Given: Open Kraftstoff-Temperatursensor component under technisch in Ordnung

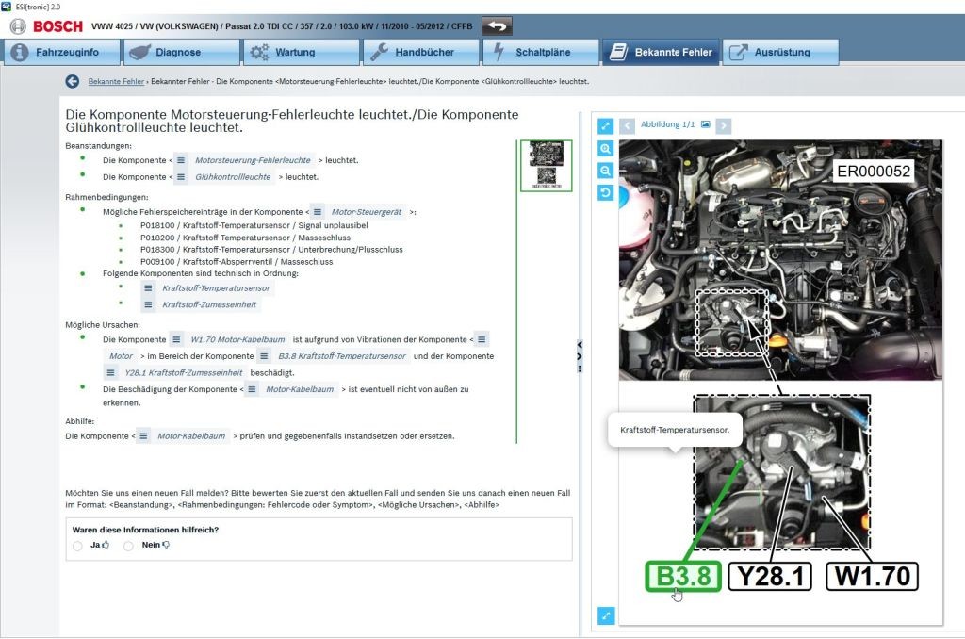Looking at the screenshot, I should tap(216, 288).
